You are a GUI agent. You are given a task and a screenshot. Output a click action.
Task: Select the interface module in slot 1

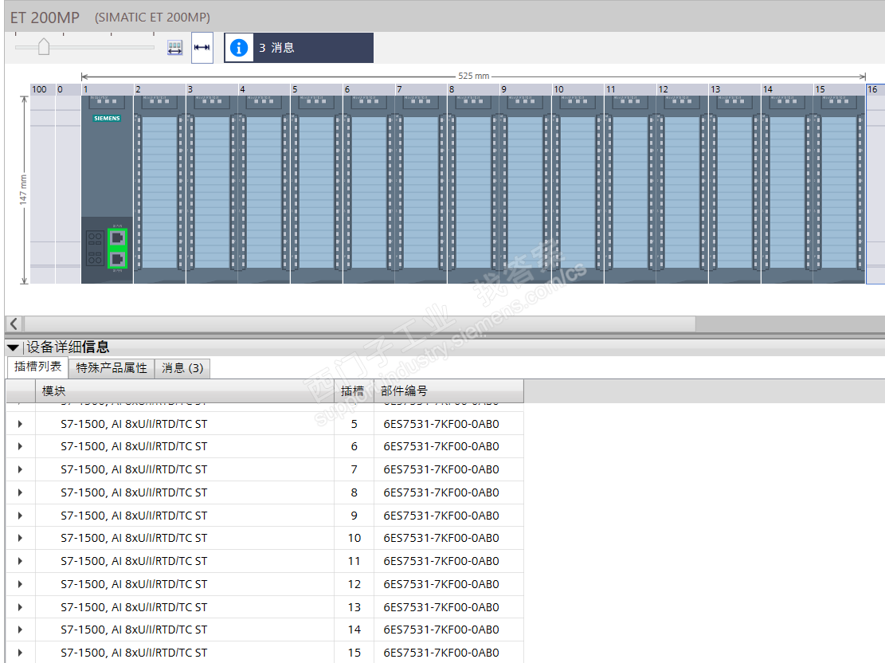(x=108, y=189)
